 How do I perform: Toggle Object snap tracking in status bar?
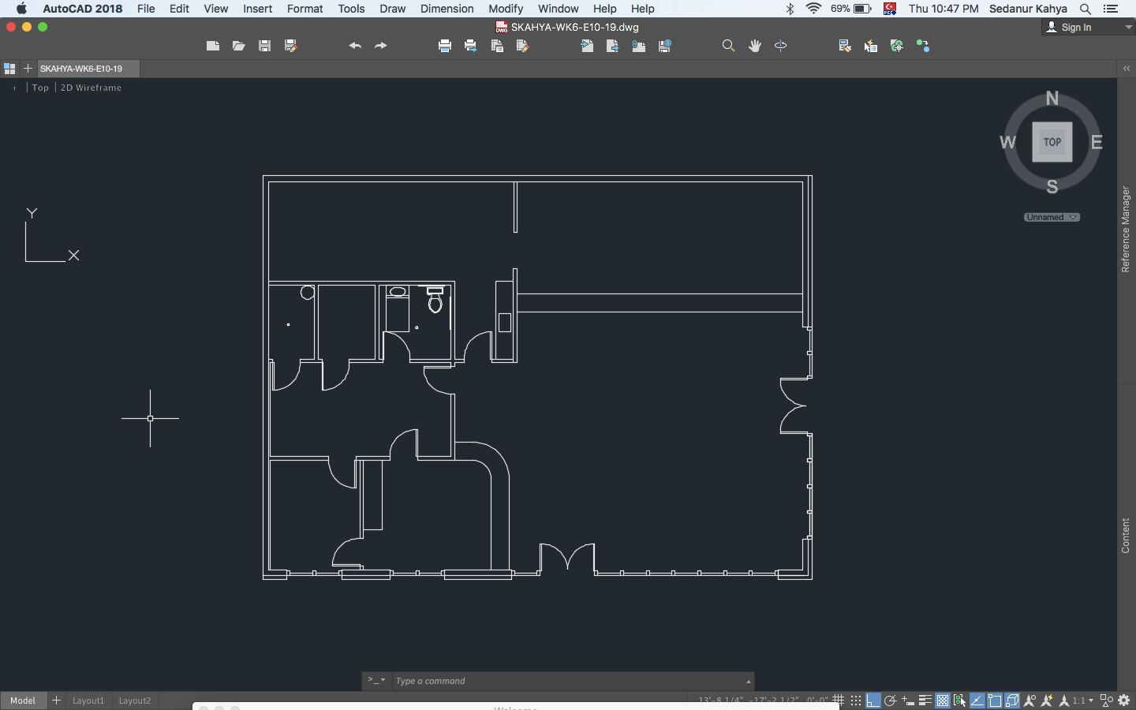pos(977,701)
